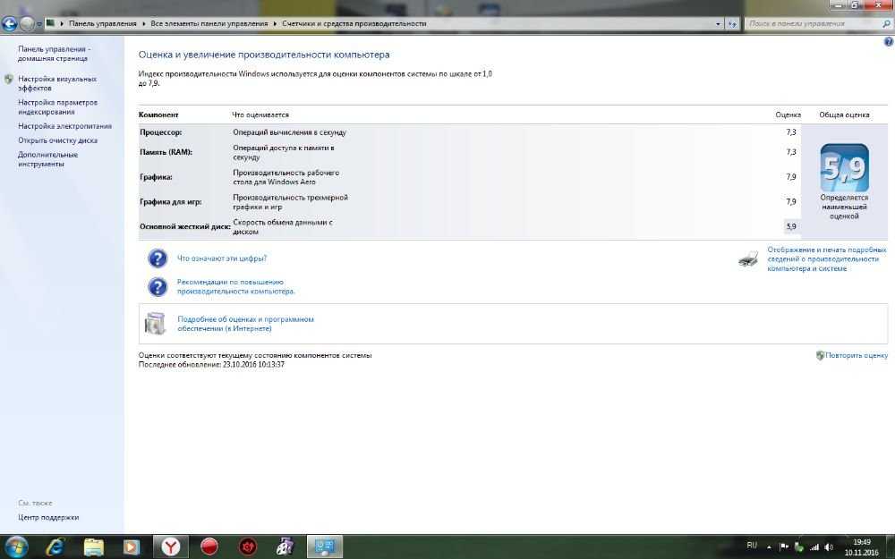Image resolution: width=895 pixels, height=559 pixels.
Task: Click the RU language indicator
Action: [752, 546]
